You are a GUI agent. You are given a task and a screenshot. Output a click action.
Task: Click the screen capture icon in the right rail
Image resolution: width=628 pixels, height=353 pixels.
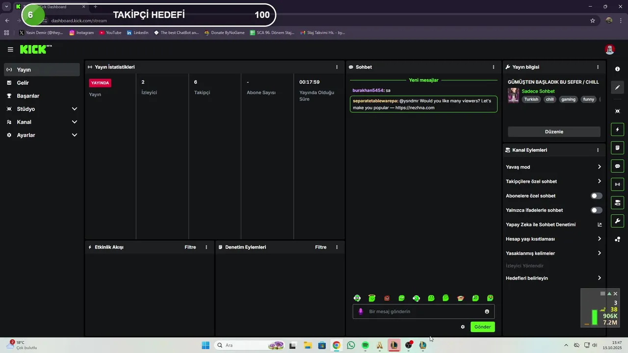pyautogui.click(x=617, y=111)
